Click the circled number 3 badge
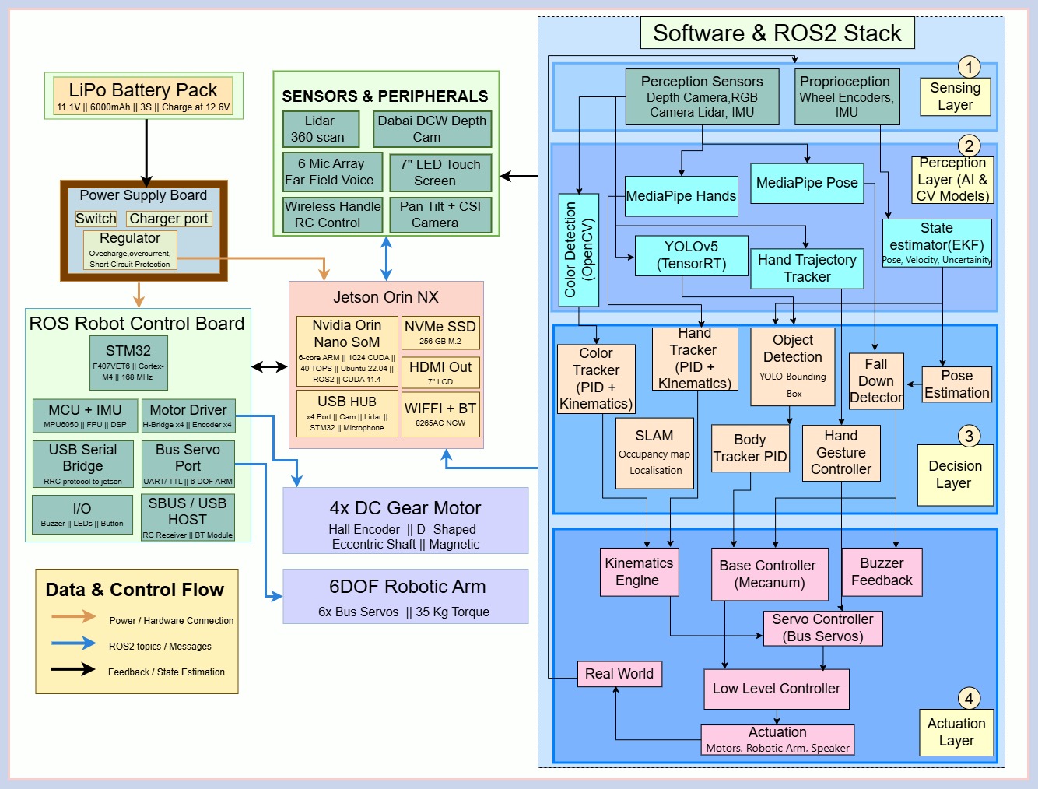1038x789 pixels. [x=969, y=436]
